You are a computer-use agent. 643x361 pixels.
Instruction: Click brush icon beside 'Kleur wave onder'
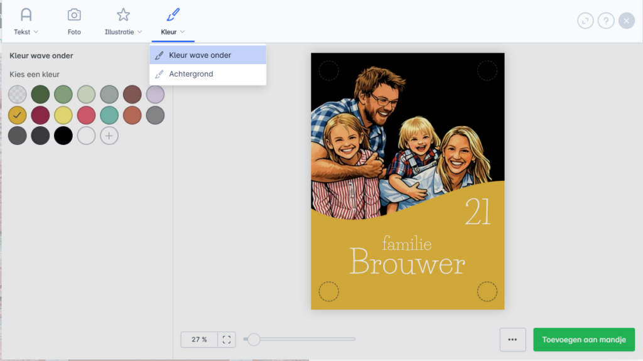coord(159,55)
